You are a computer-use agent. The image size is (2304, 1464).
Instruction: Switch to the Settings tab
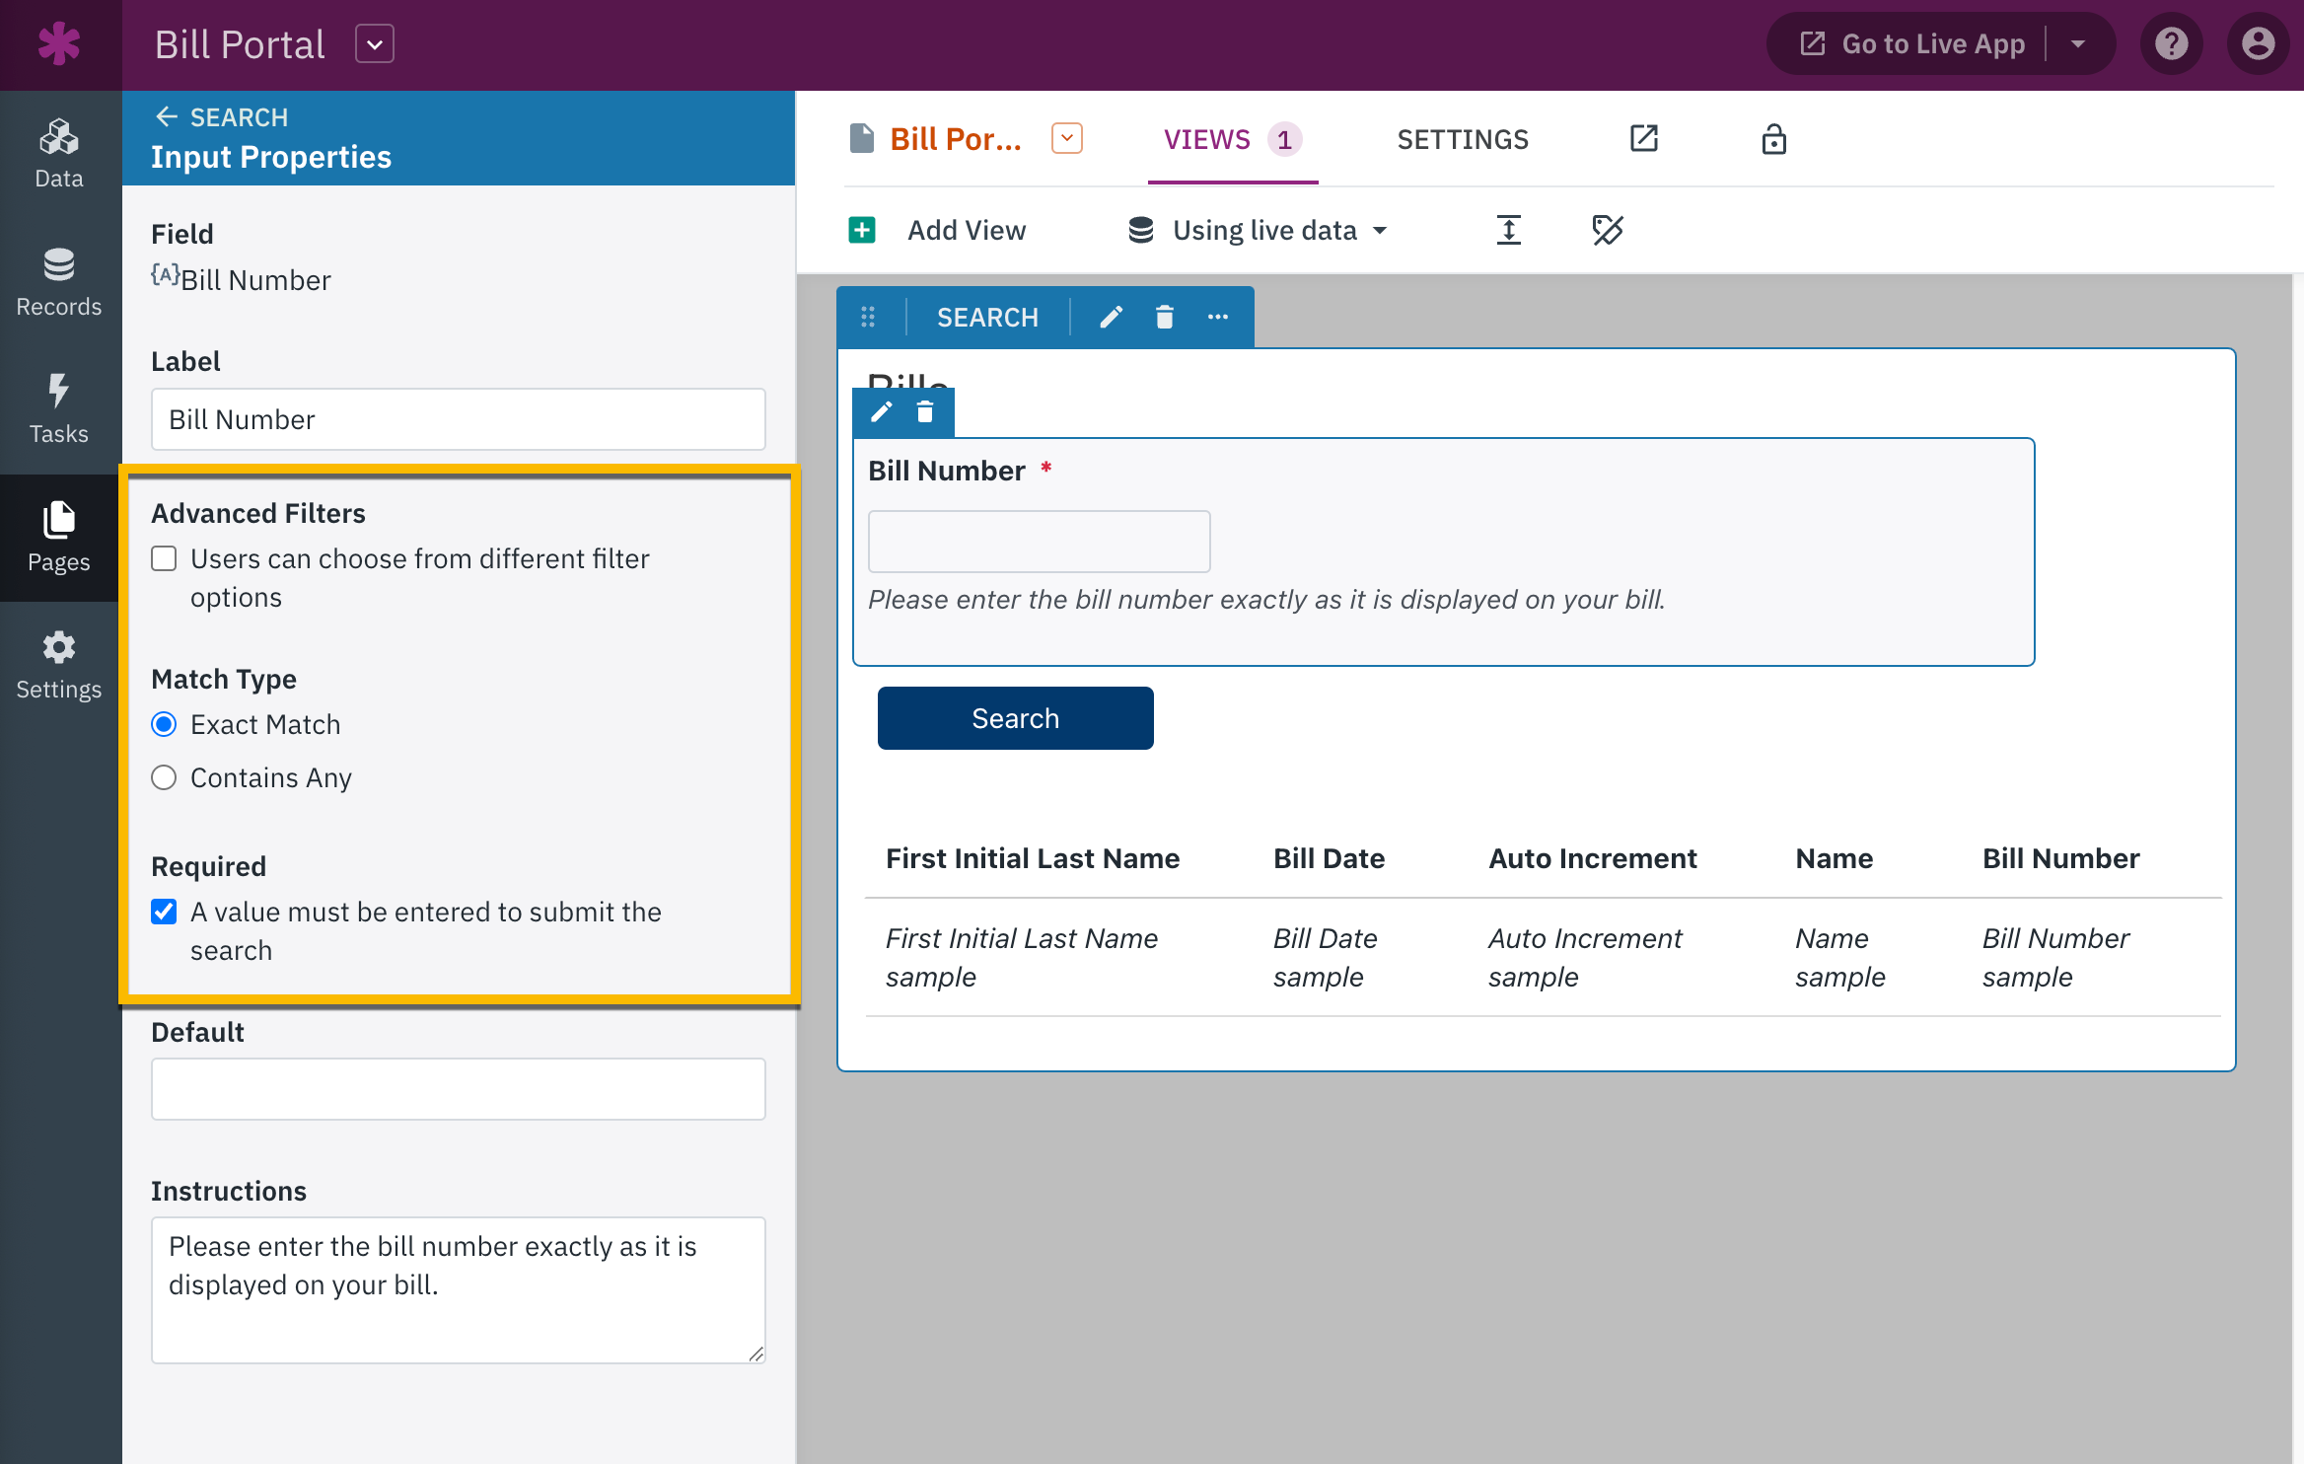pos(1463,140)
